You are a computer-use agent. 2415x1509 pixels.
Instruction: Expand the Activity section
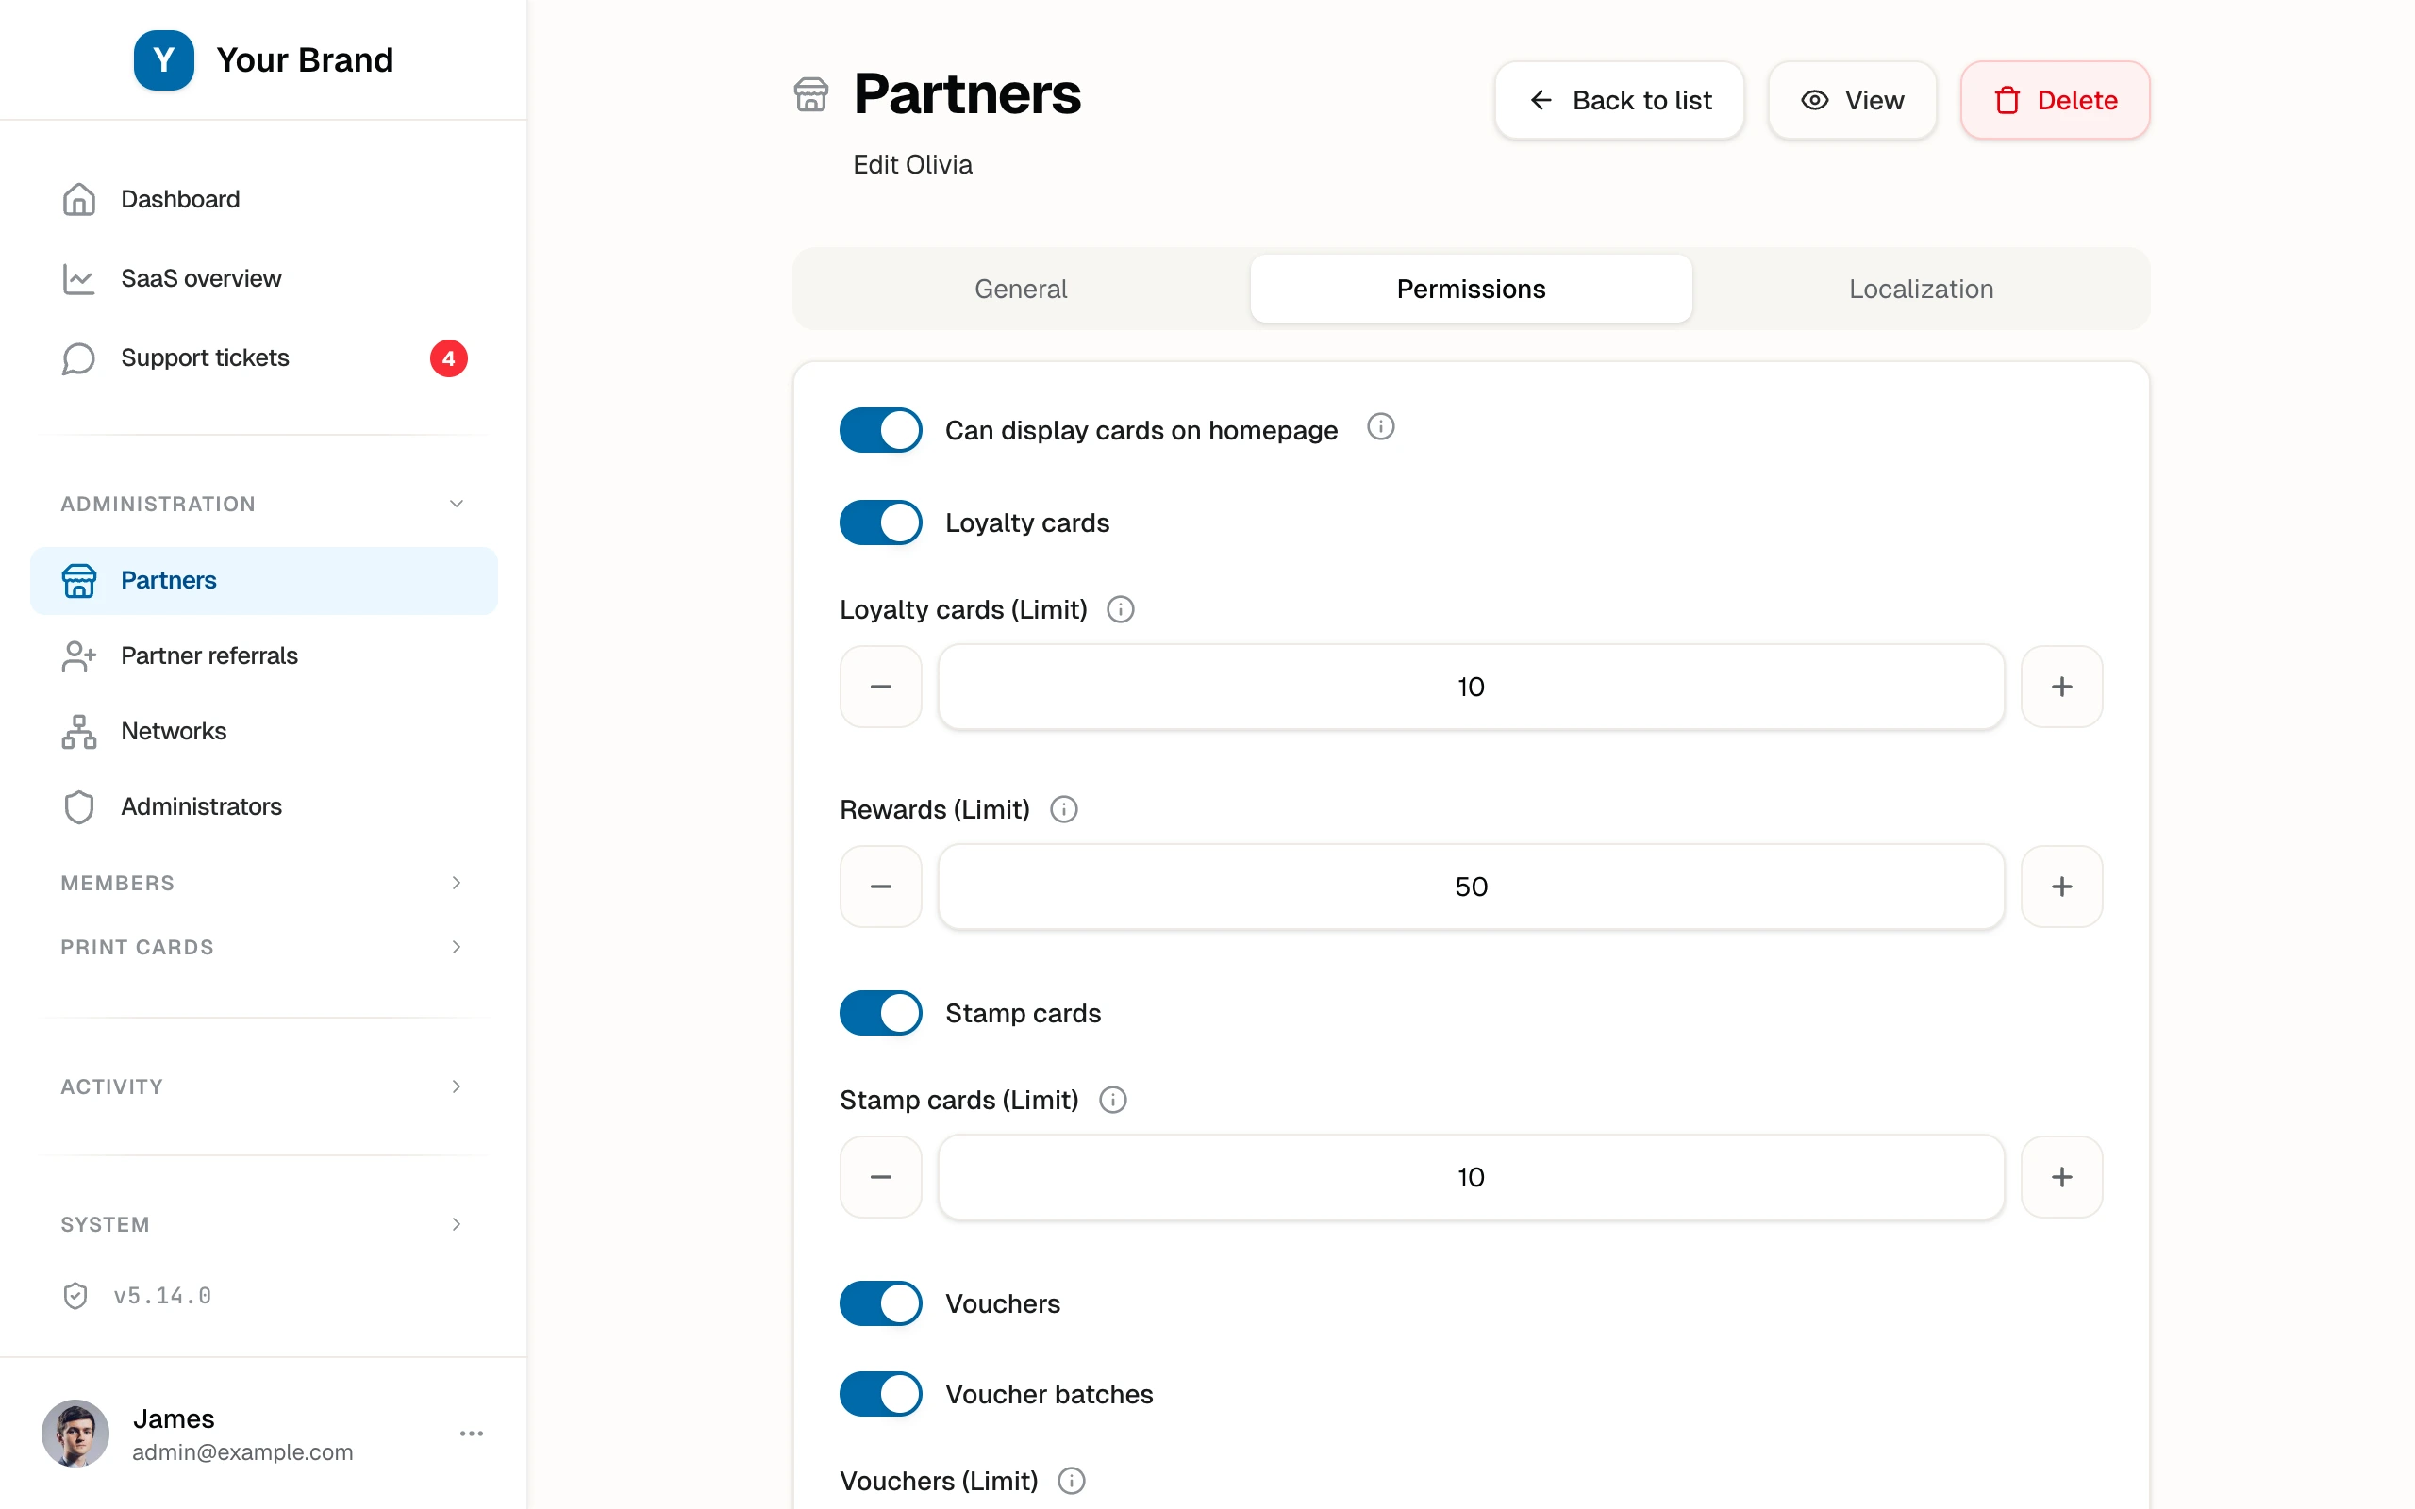[263, 1086]
